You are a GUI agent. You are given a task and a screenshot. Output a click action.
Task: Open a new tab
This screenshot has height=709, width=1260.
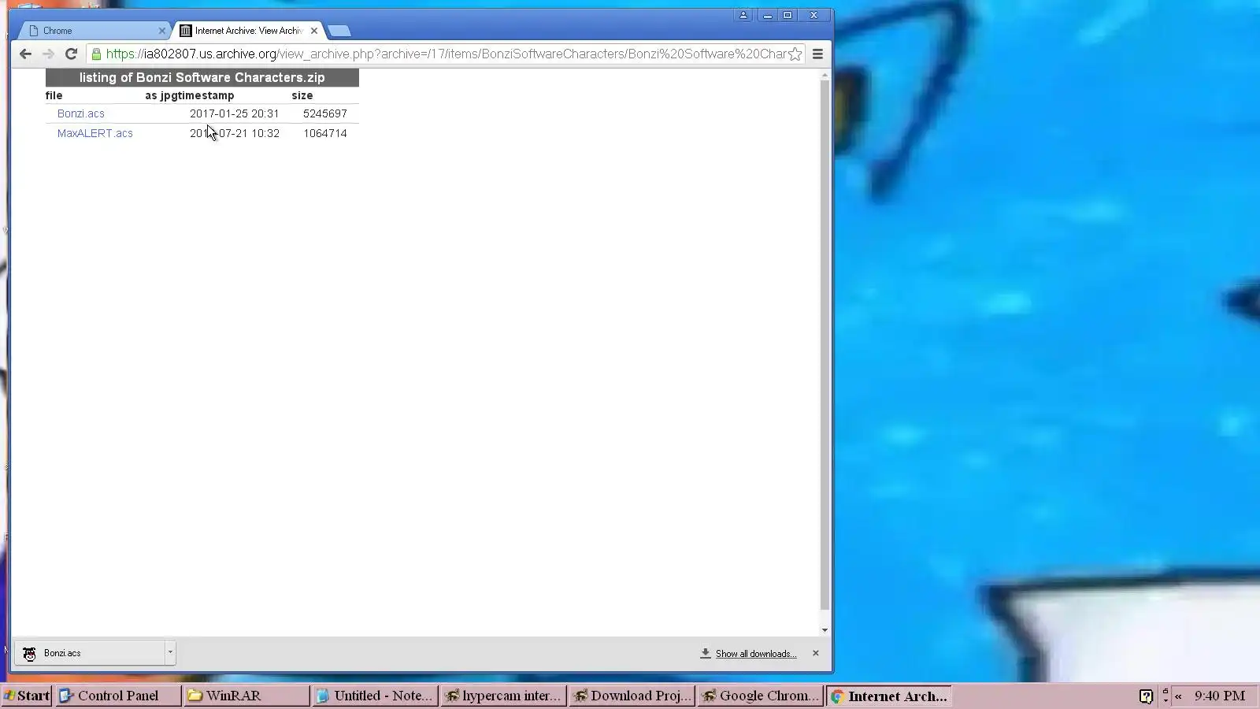(x=339, y=31)
